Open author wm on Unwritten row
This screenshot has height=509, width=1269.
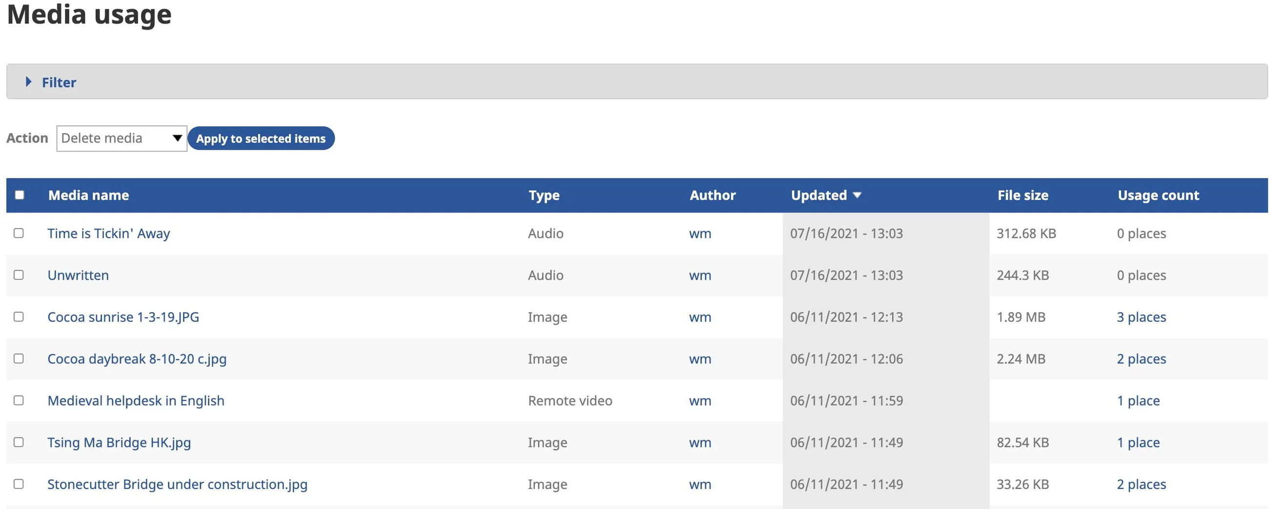pyautogui.click(x=699, y=275)
